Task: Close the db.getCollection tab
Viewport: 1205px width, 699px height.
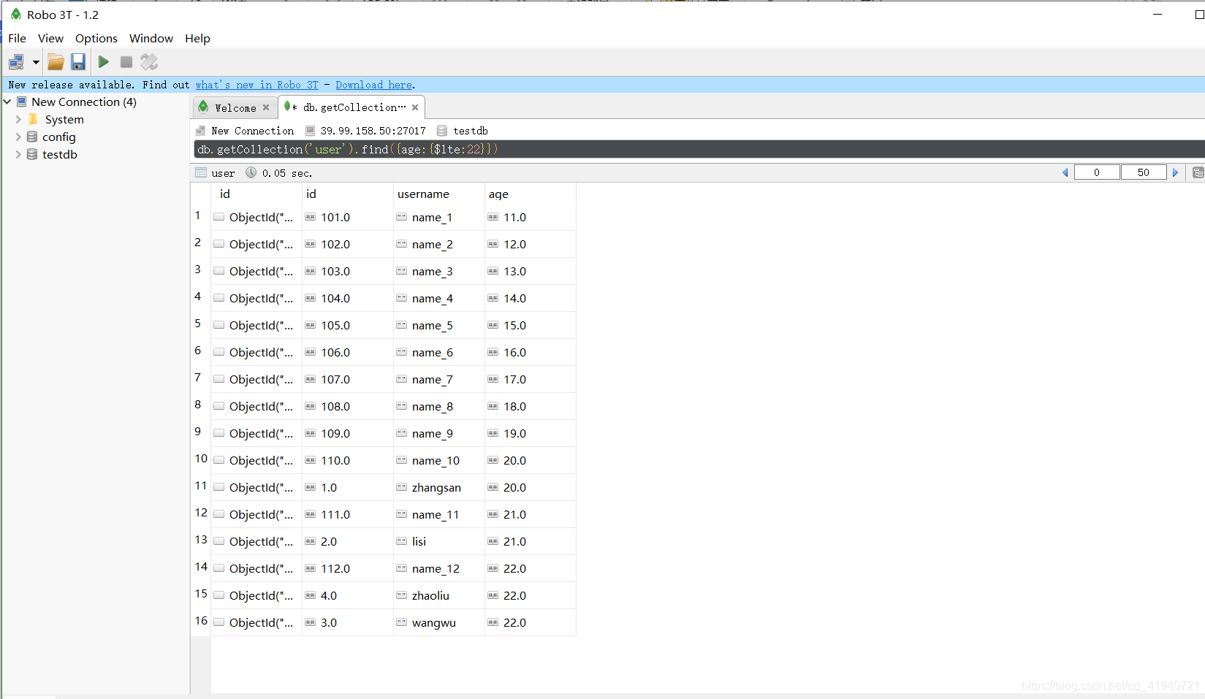Action: pyautogui.click(x=415, y=107)
